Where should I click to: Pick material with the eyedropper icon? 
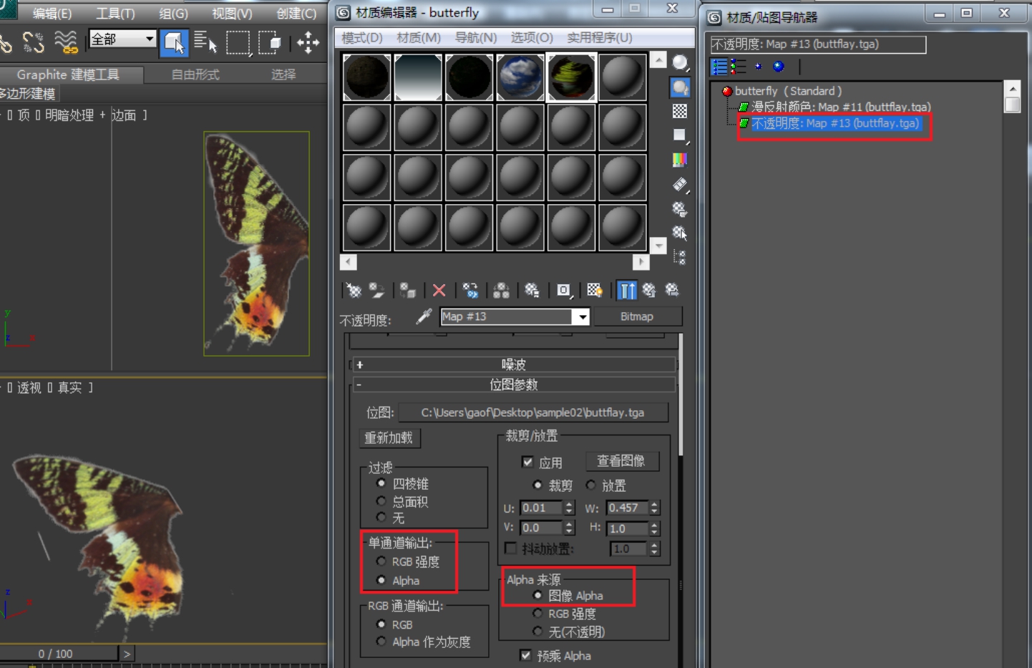pos(424,316)
